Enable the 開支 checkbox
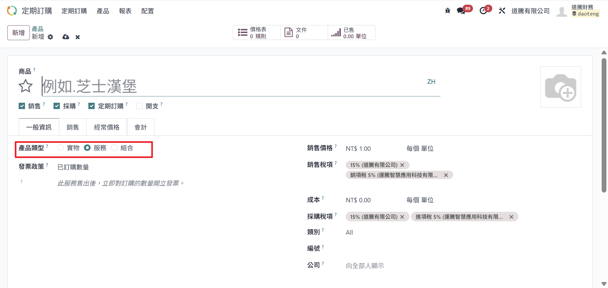This screenshot has width=608, height=288. [139, 106]
